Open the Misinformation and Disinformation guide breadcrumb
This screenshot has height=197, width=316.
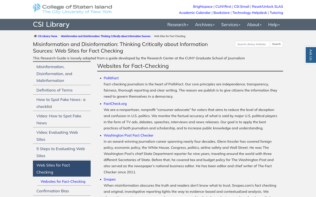[x=106, y=36]
